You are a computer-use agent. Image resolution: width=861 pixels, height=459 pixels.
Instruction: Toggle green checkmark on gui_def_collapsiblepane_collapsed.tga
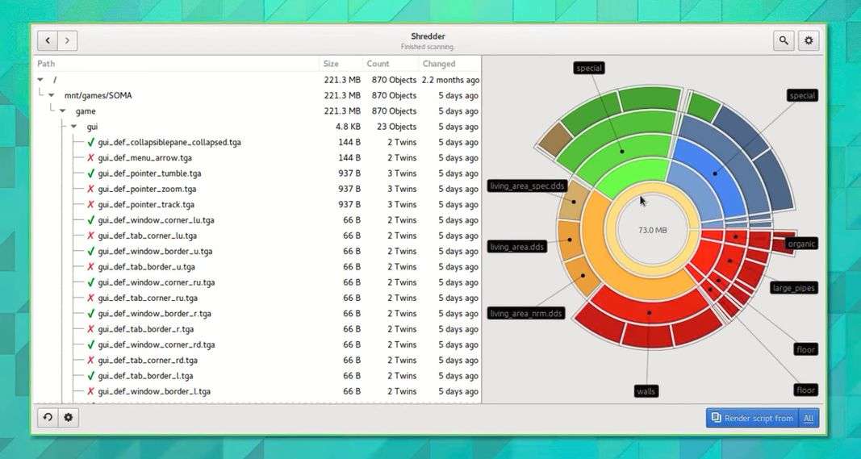tap(91, 142)
